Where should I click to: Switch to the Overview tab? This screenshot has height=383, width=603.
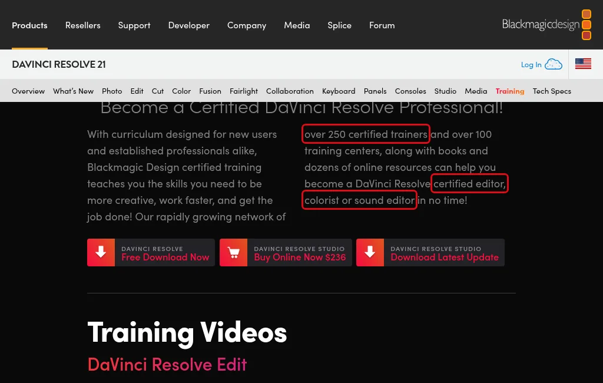(x=28, y=91)
